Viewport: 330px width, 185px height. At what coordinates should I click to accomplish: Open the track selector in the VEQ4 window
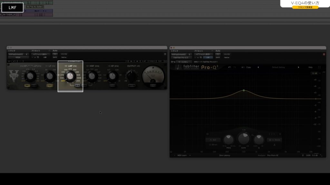coord(16,54)
